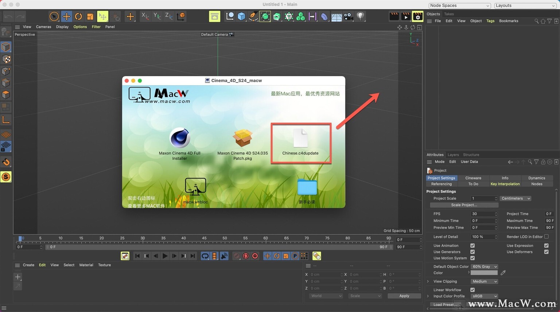The width and height of the screenshot is (560, 312).
Task: Add a Cube primitive object
Action: pyautogui.click(x=241, y=16)
